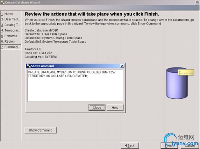Select the Summary wizard step
Viewport: 200px width, 149px height.
[x=11, y=47]
